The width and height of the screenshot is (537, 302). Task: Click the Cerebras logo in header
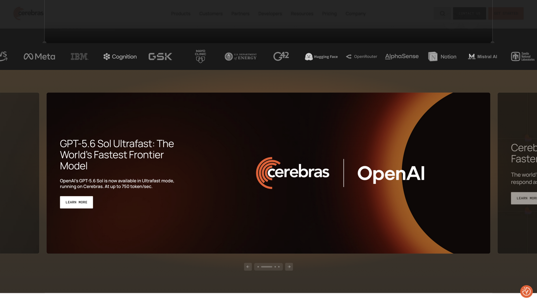[x=29, y=13]
